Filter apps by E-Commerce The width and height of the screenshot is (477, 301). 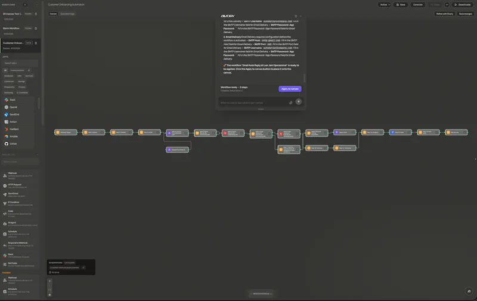pyautogui.click(x=22, y=92)
